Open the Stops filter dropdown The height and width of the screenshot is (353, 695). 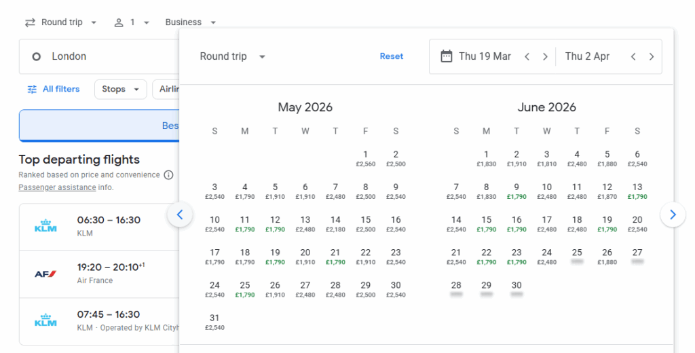[x=119, y=89]
